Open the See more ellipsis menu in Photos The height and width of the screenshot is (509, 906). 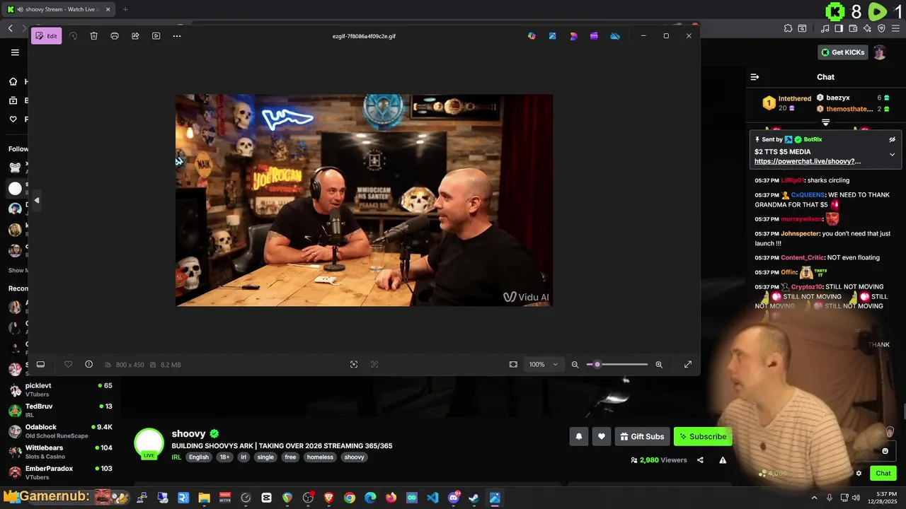pyautogui.click(x=177, y=36)
